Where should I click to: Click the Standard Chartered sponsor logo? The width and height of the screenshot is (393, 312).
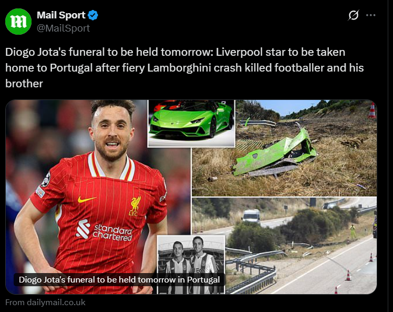(104, 230)
